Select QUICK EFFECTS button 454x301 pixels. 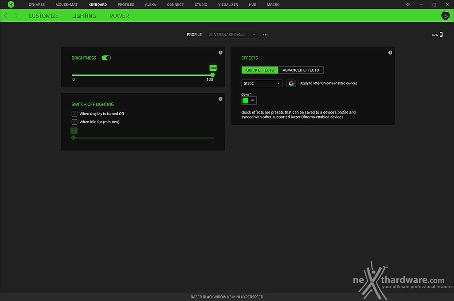(x=260, y=70)
